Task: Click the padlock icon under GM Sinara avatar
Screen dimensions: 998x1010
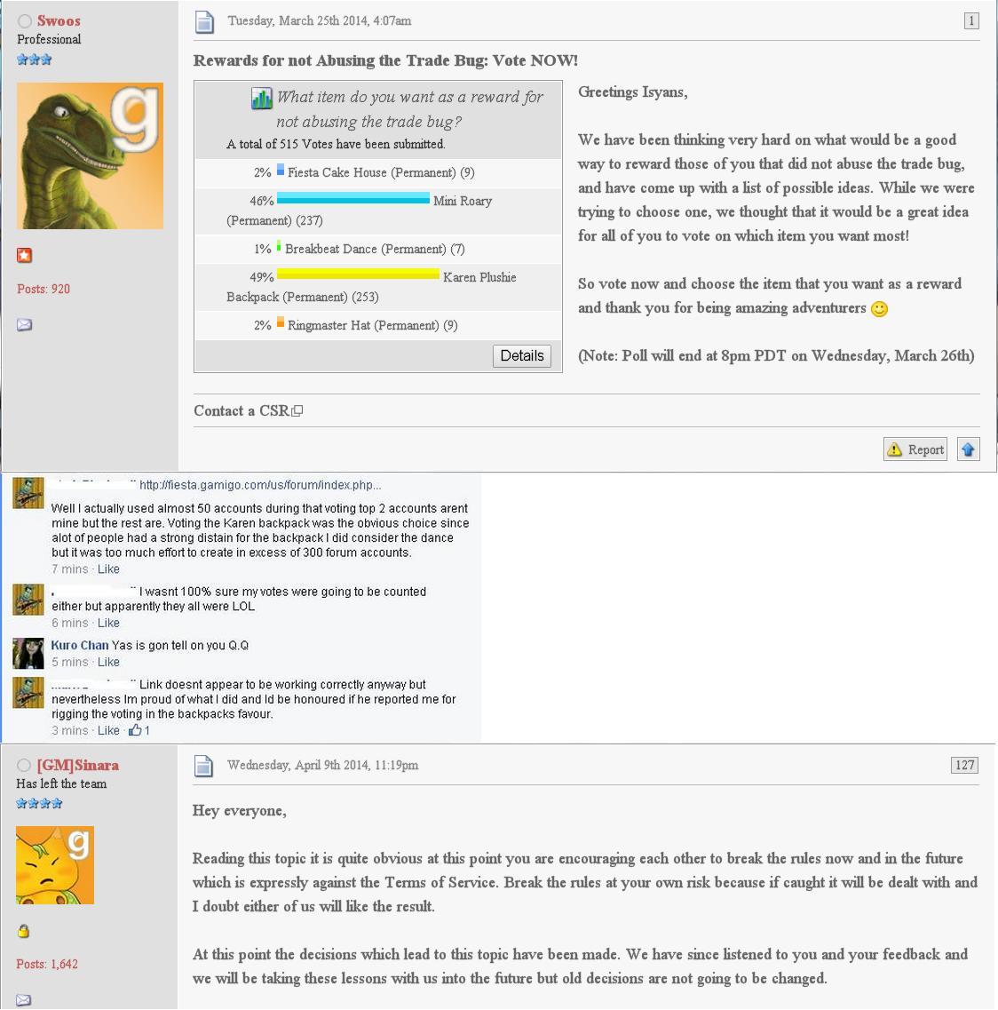Action: coord(23,931)
